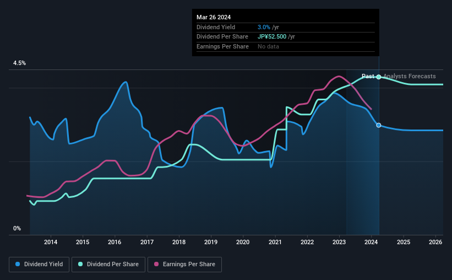
Task: Toggle the Earnings Per Share legend button
Action: 184,265
